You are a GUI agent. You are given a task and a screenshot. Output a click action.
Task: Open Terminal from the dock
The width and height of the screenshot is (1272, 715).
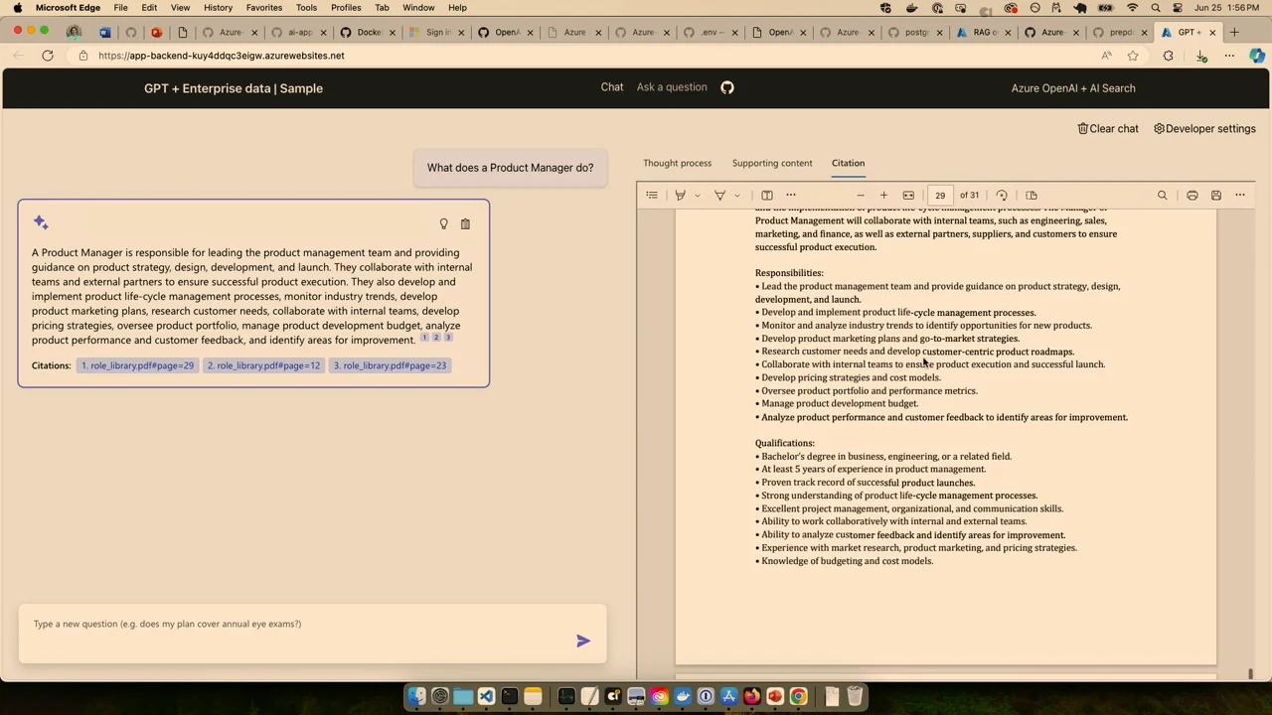[x=510, y=696]
